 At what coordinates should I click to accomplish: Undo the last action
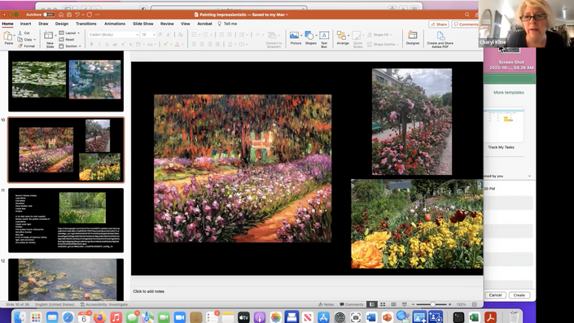tap(77, 15)
